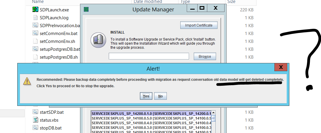The width and height of the screenshot is (321, 133).
Task: Click Browse in Update Manager
Action: coord(205,56)
